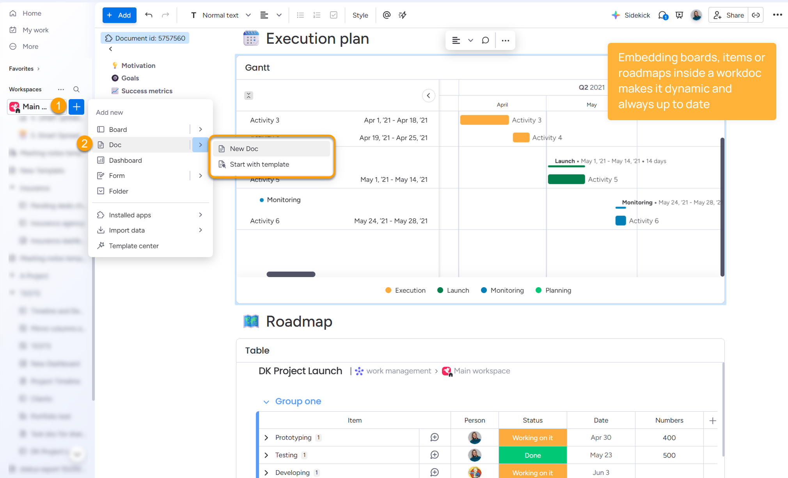Screen dimensions: 788x478
Task: Toggle the Execution legend item
Action: tap(405, 290)
